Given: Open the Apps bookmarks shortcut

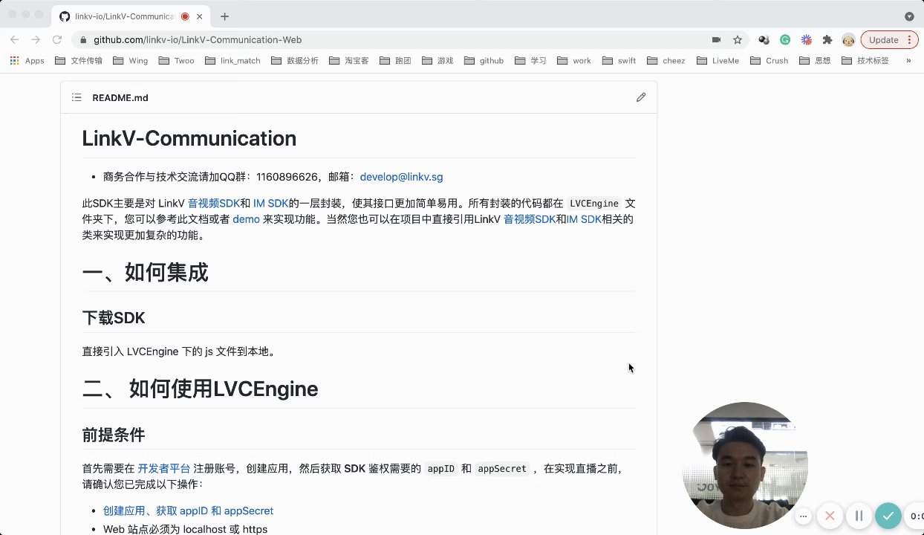Looking at the screenshot, I should (27, 61).
